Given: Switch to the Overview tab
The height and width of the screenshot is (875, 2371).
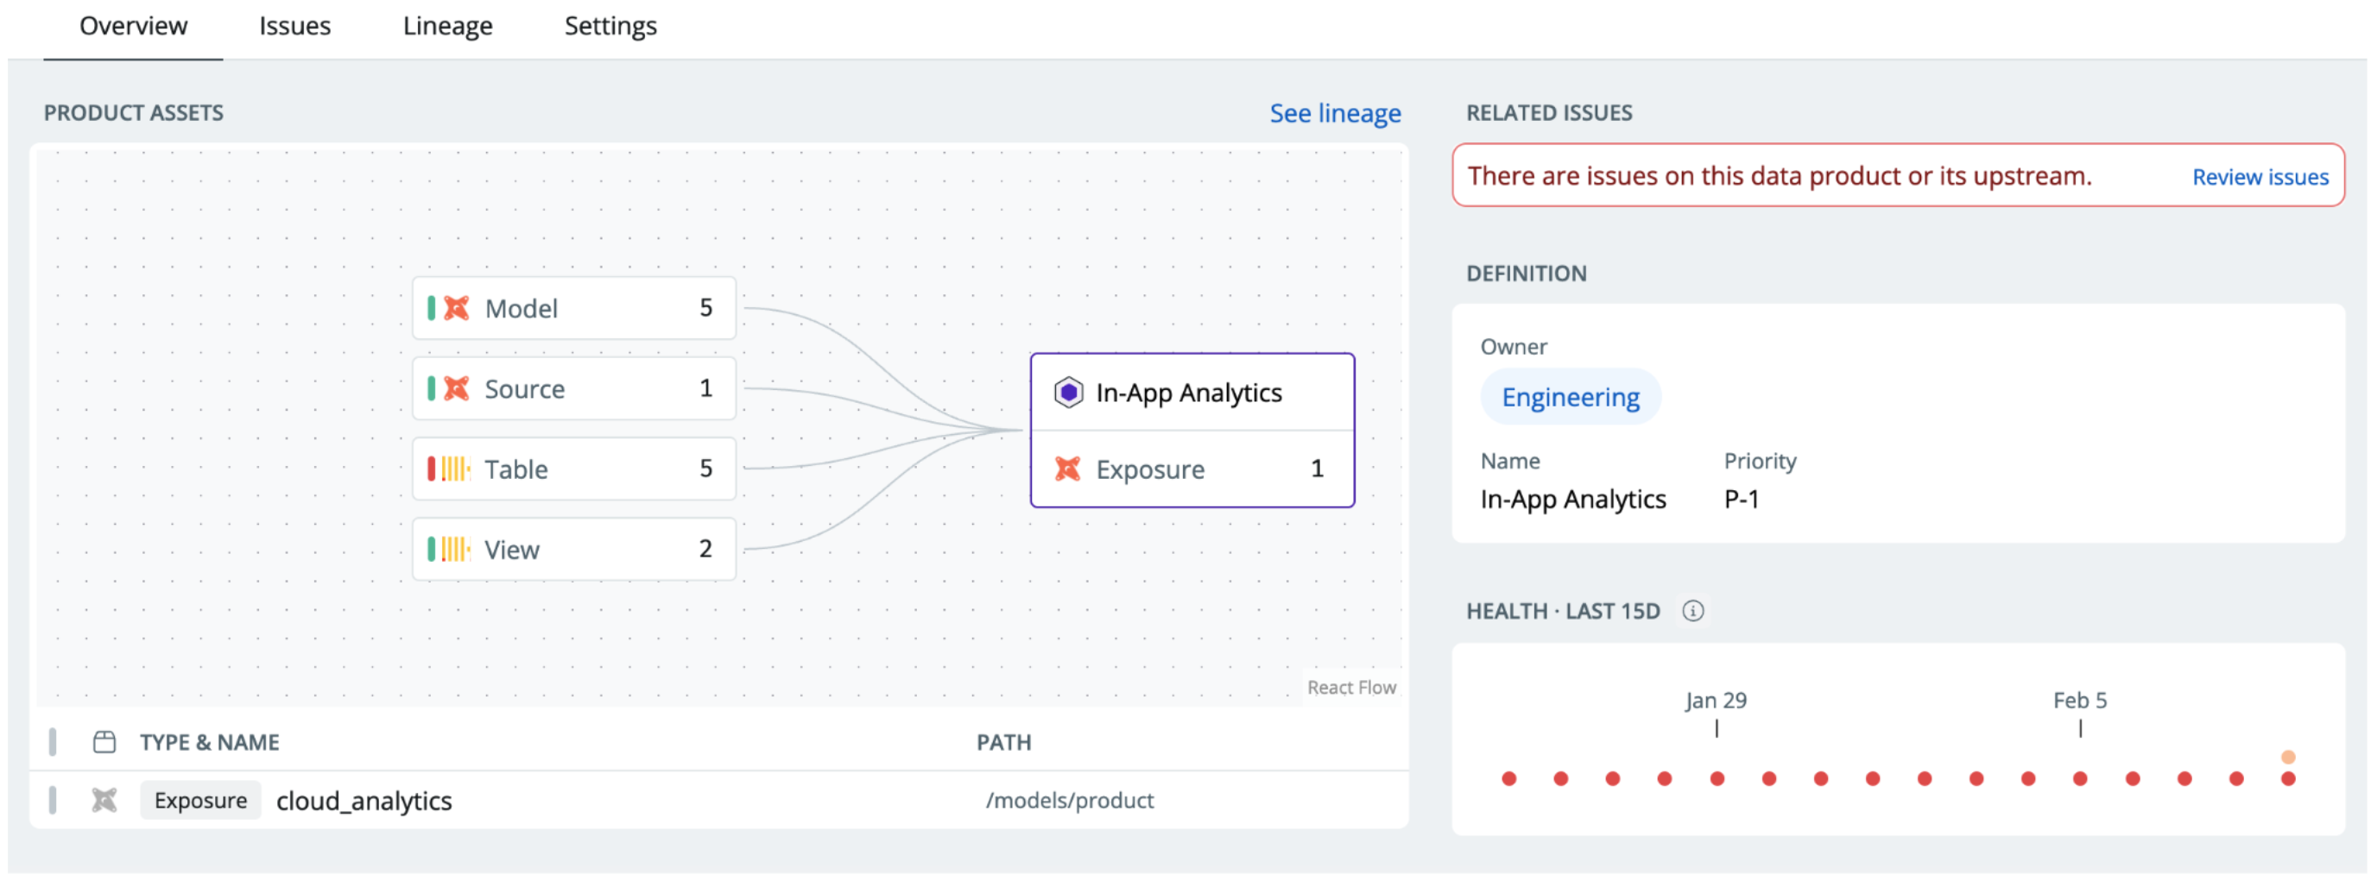Looking at the screenshot, I should 134,26.
